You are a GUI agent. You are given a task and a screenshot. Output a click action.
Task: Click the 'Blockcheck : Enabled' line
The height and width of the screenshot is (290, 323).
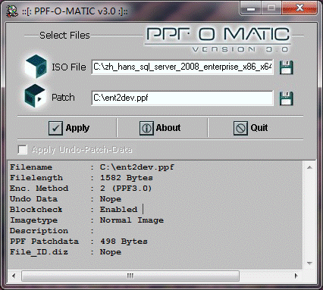click(74, 210)
